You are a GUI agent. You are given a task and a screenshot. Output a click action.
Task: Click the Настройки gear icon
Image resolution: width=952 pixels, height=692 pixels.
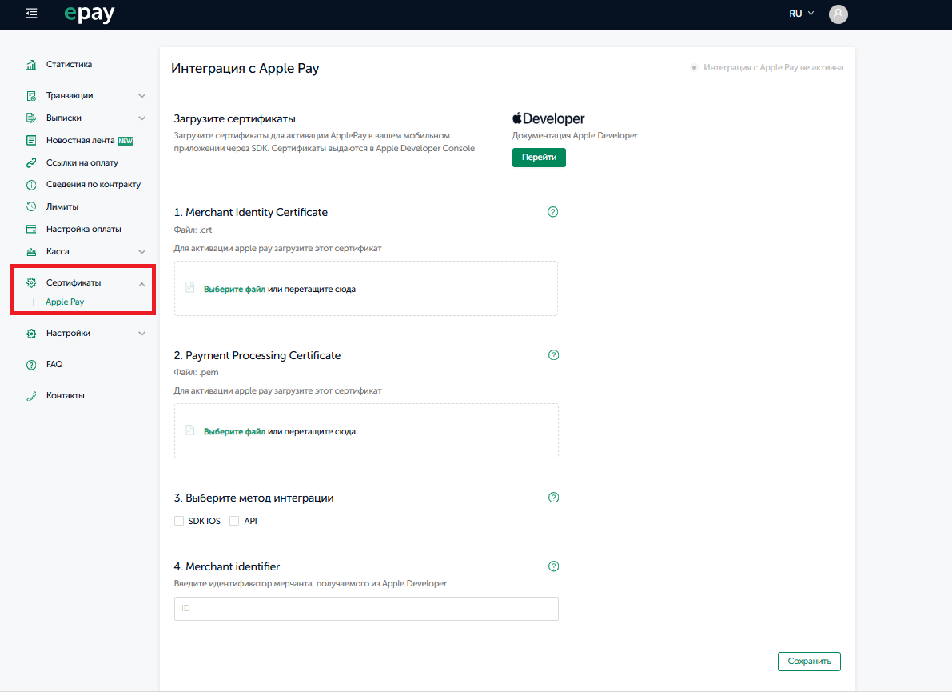(31, 334)
